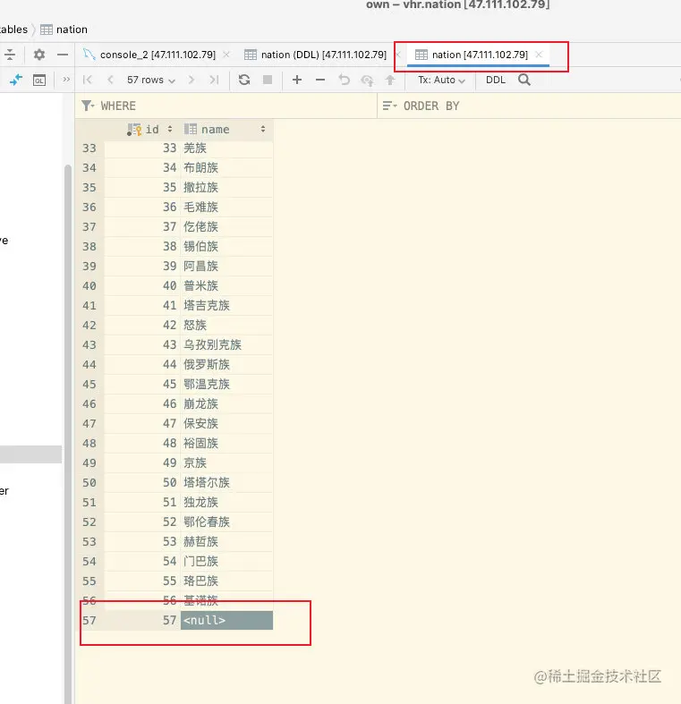The width and height of the screenshot is (681, 704).
Task: Click the tables breadcrumb item
Action: pyautogui.click(x=14, y=30)
